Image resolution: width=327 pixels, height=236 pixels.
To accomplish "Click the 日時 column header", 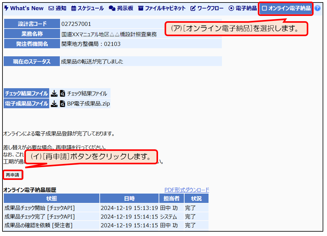I will [x=129, y=199].
